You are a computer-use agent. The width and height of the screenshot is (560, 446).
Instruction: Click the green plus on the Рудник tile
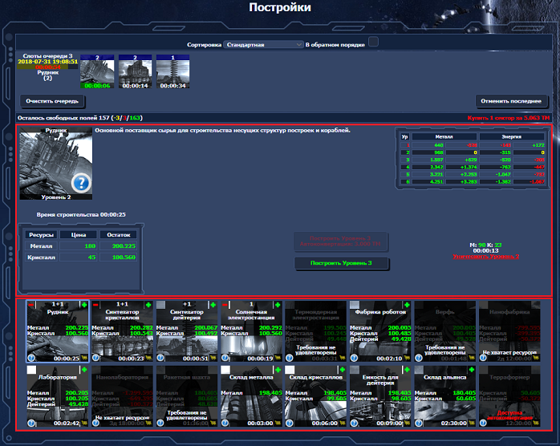pos(84,305)
